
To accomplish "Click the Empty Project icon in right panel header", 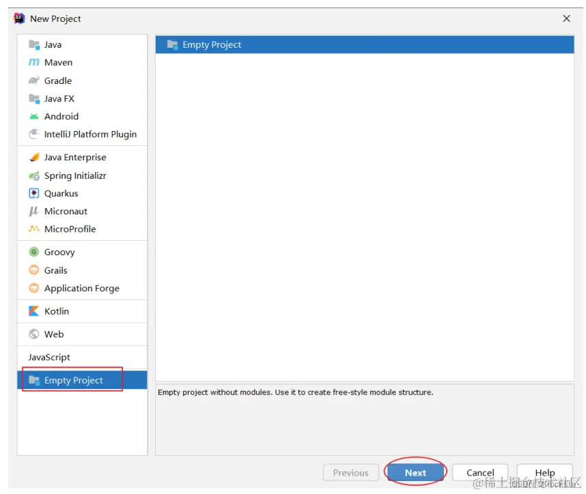I will click(x=172, y=44).
